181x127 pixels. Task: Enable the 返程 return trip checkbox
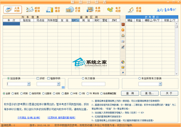(x=38, y=78)
